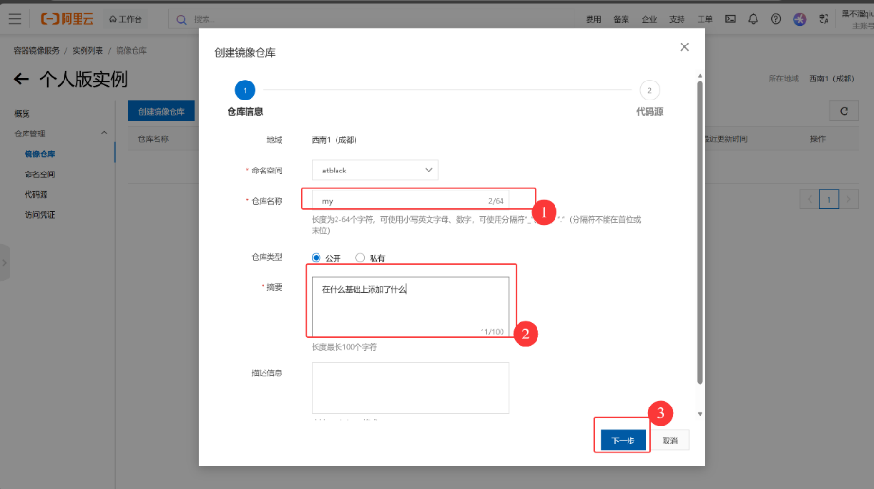
Task: Go to previous page in pagination
Action: tap(810, 199)
